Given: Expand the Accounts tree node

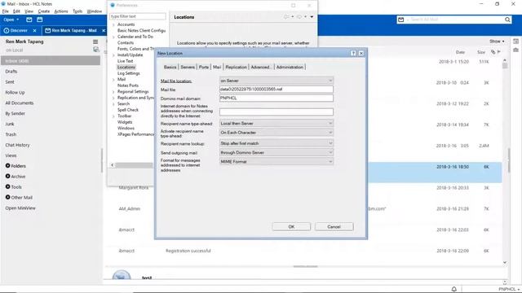Looking at the screenshot, I should (x=113, y=24).
